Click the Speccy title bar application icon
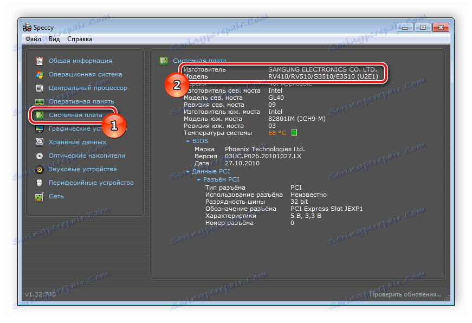The height and width of the screenshot is (323, 472). (x=27, y=28)
